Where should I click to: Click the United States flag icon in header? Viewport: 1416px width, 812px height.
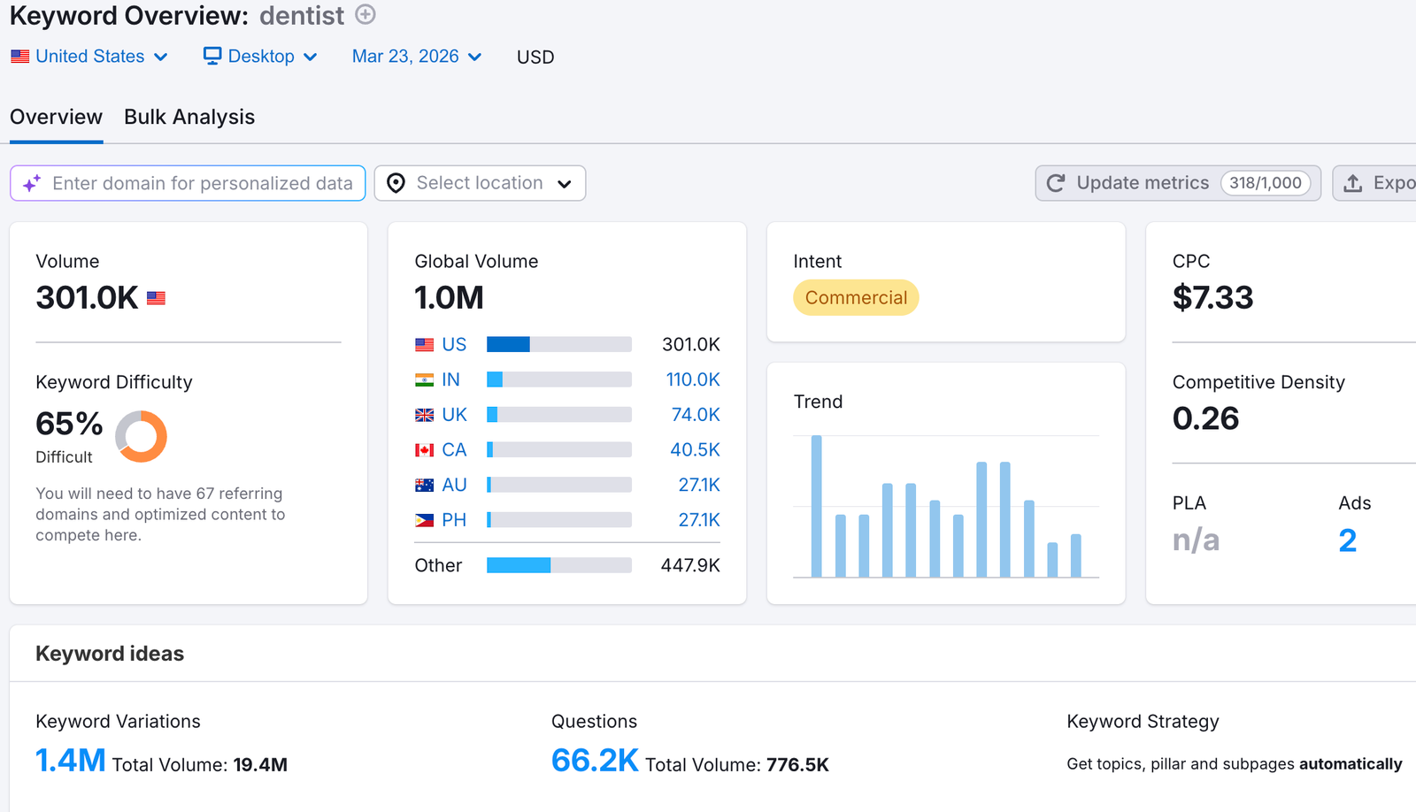tap(20, 57)
